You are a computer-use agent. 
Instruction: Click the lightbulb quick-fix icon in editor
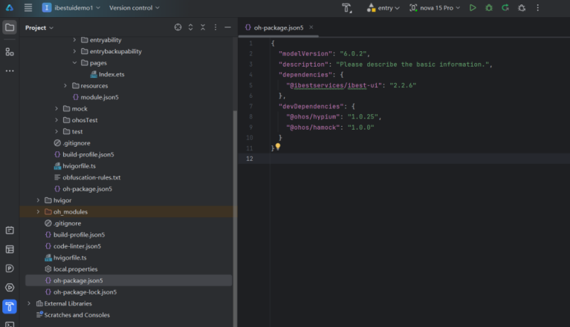278,147
